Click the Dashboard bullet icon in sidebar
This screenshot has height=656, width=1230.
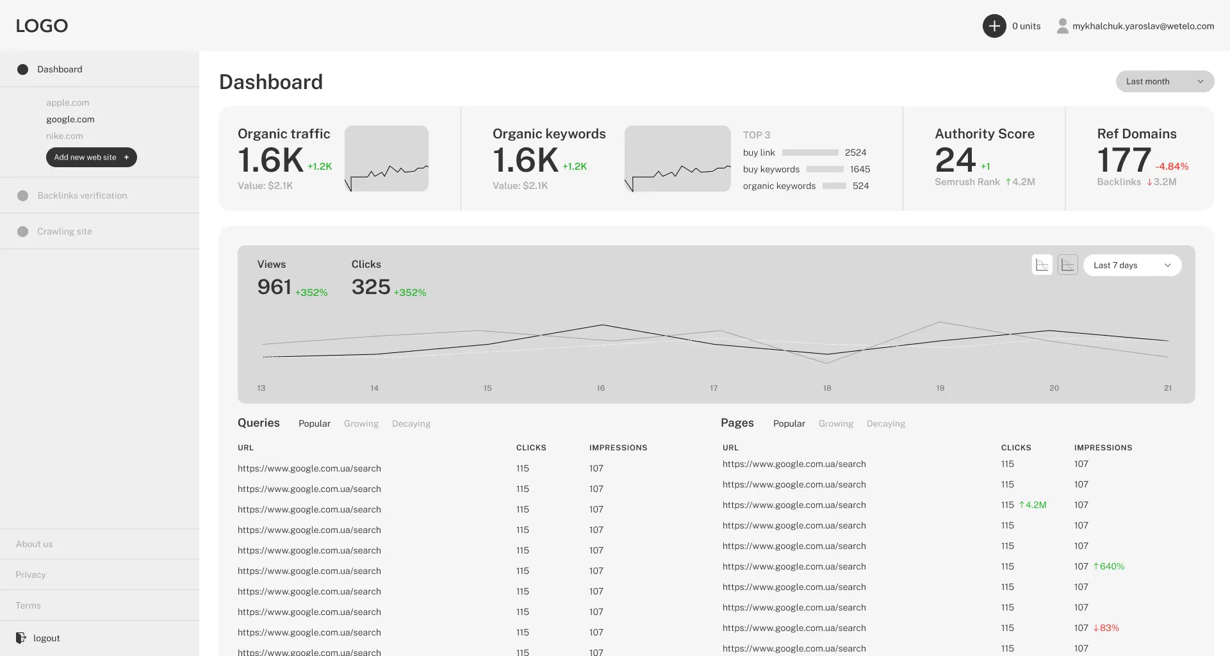click(x=23, y=70)
